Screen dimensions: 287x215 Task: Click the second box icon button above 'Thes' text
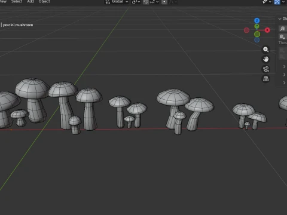pyautogui.click(x=282, y=36)
